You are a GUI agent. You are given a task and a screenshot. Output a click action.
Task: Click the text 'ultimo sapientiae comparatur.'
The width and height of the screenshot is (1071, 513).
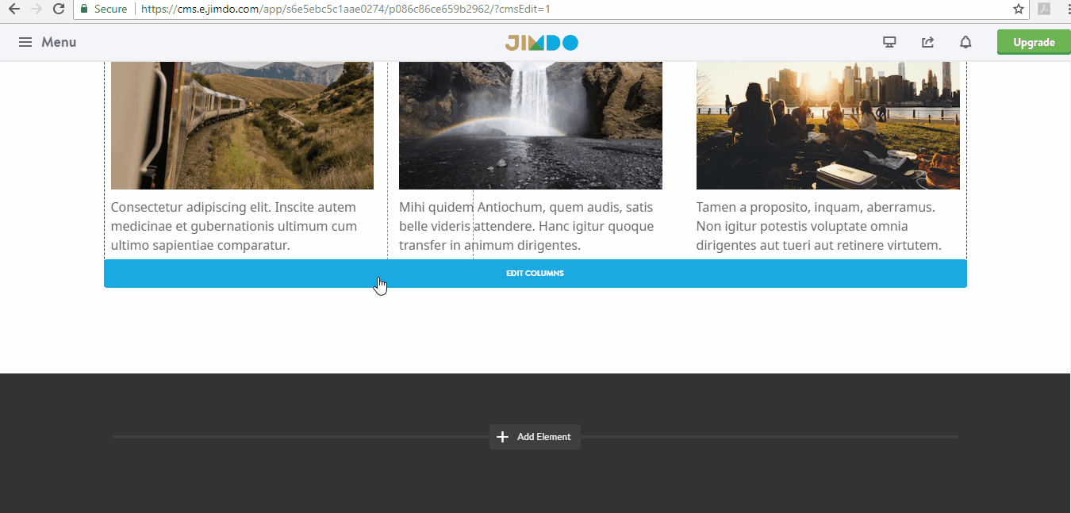click(201, 246)
